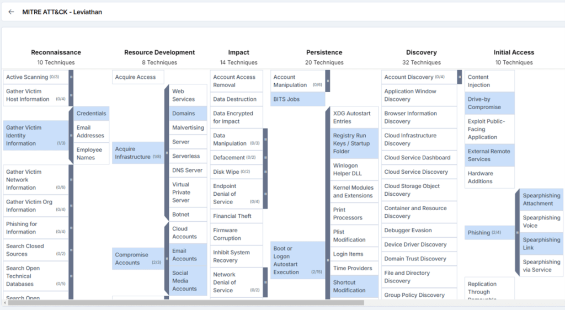Open Registry Run Keys / Startup Folder
Screen dimensions: 565x310
pyautogui.click(x=354, y=143)
